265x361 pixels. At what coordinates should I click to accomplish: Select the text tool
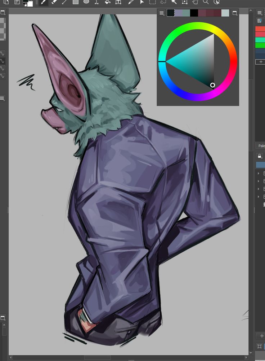(x=118, y=2)
